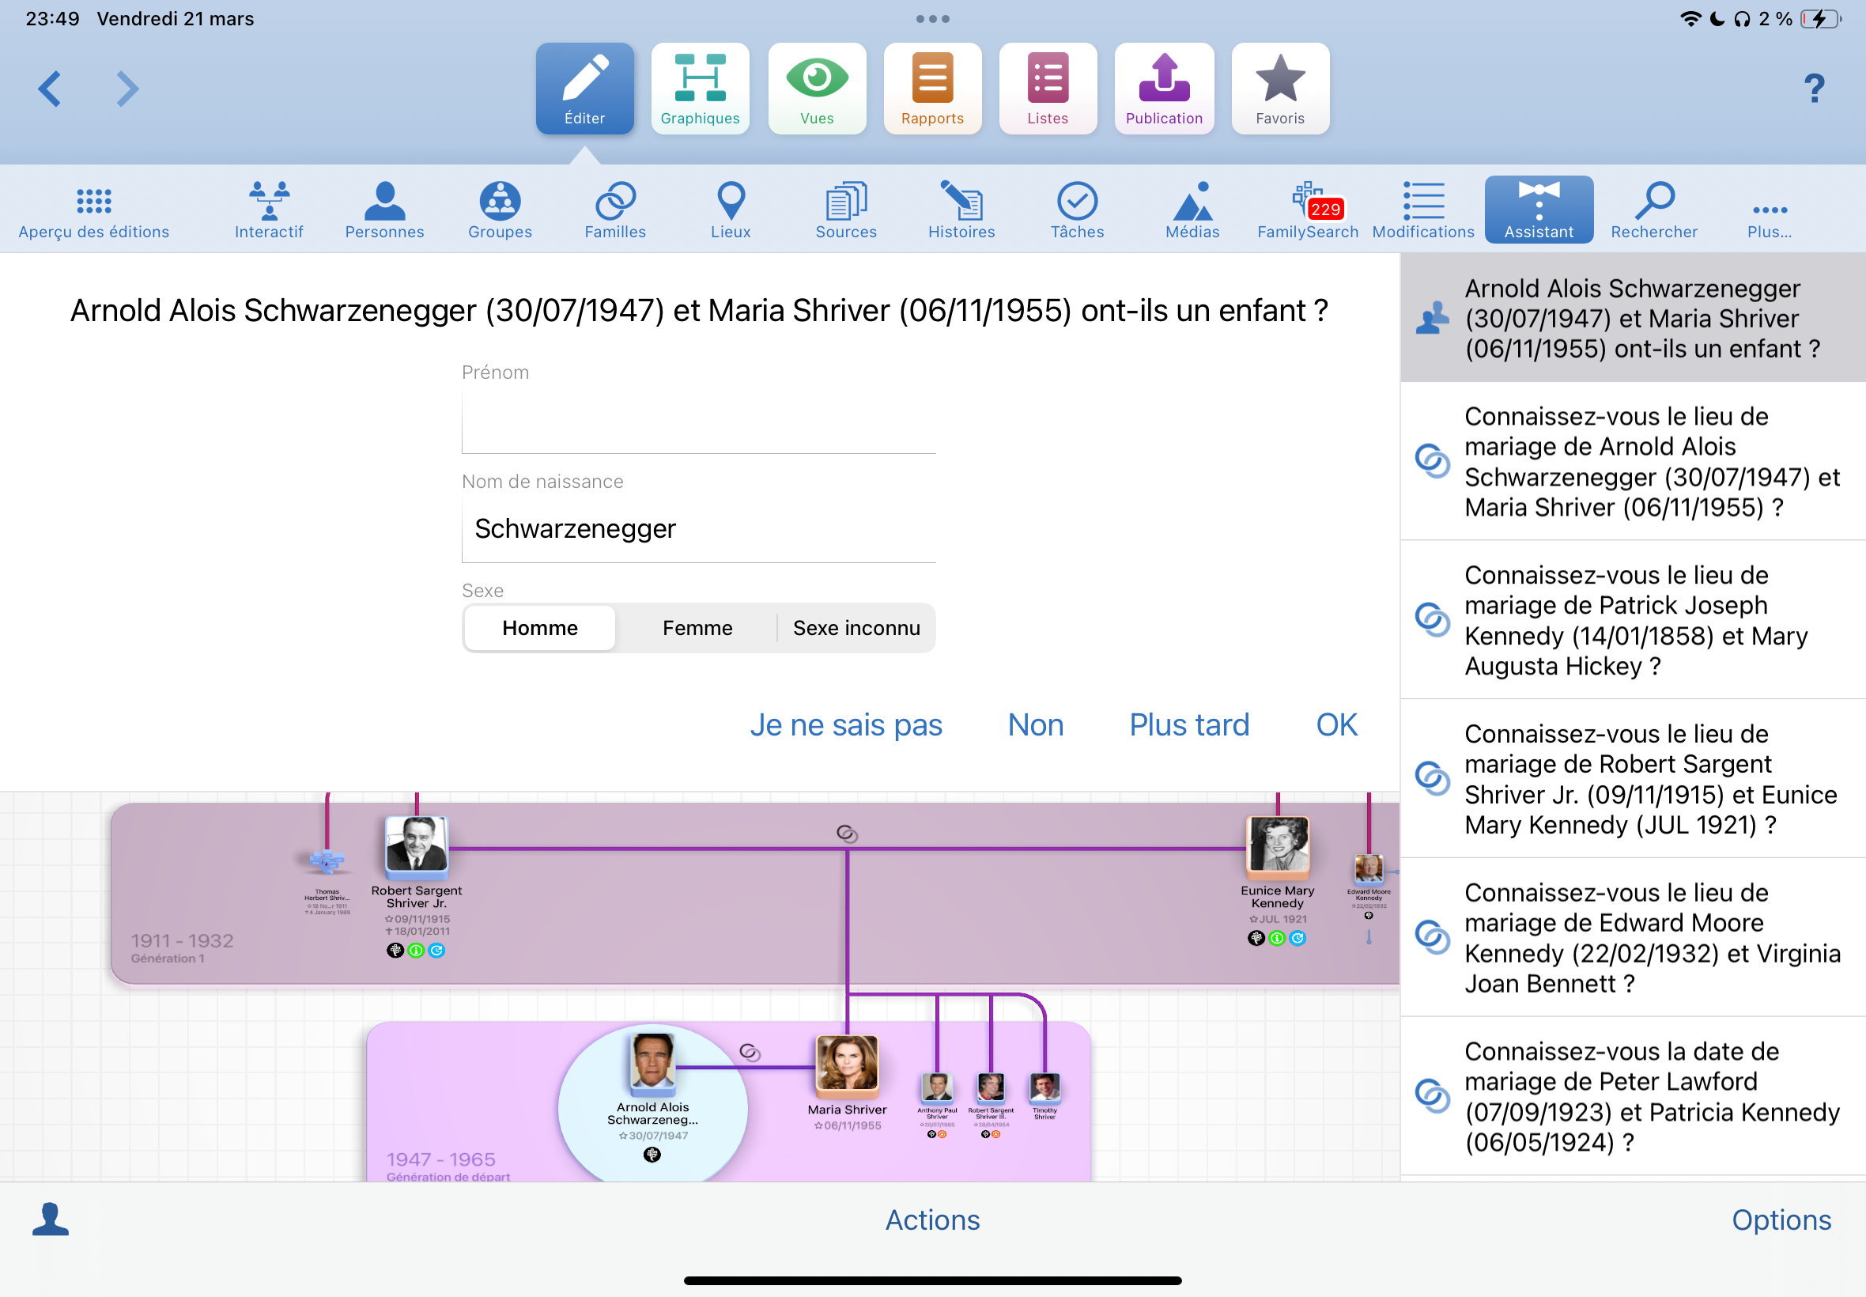Open the Éditer section

click(585, 89)
